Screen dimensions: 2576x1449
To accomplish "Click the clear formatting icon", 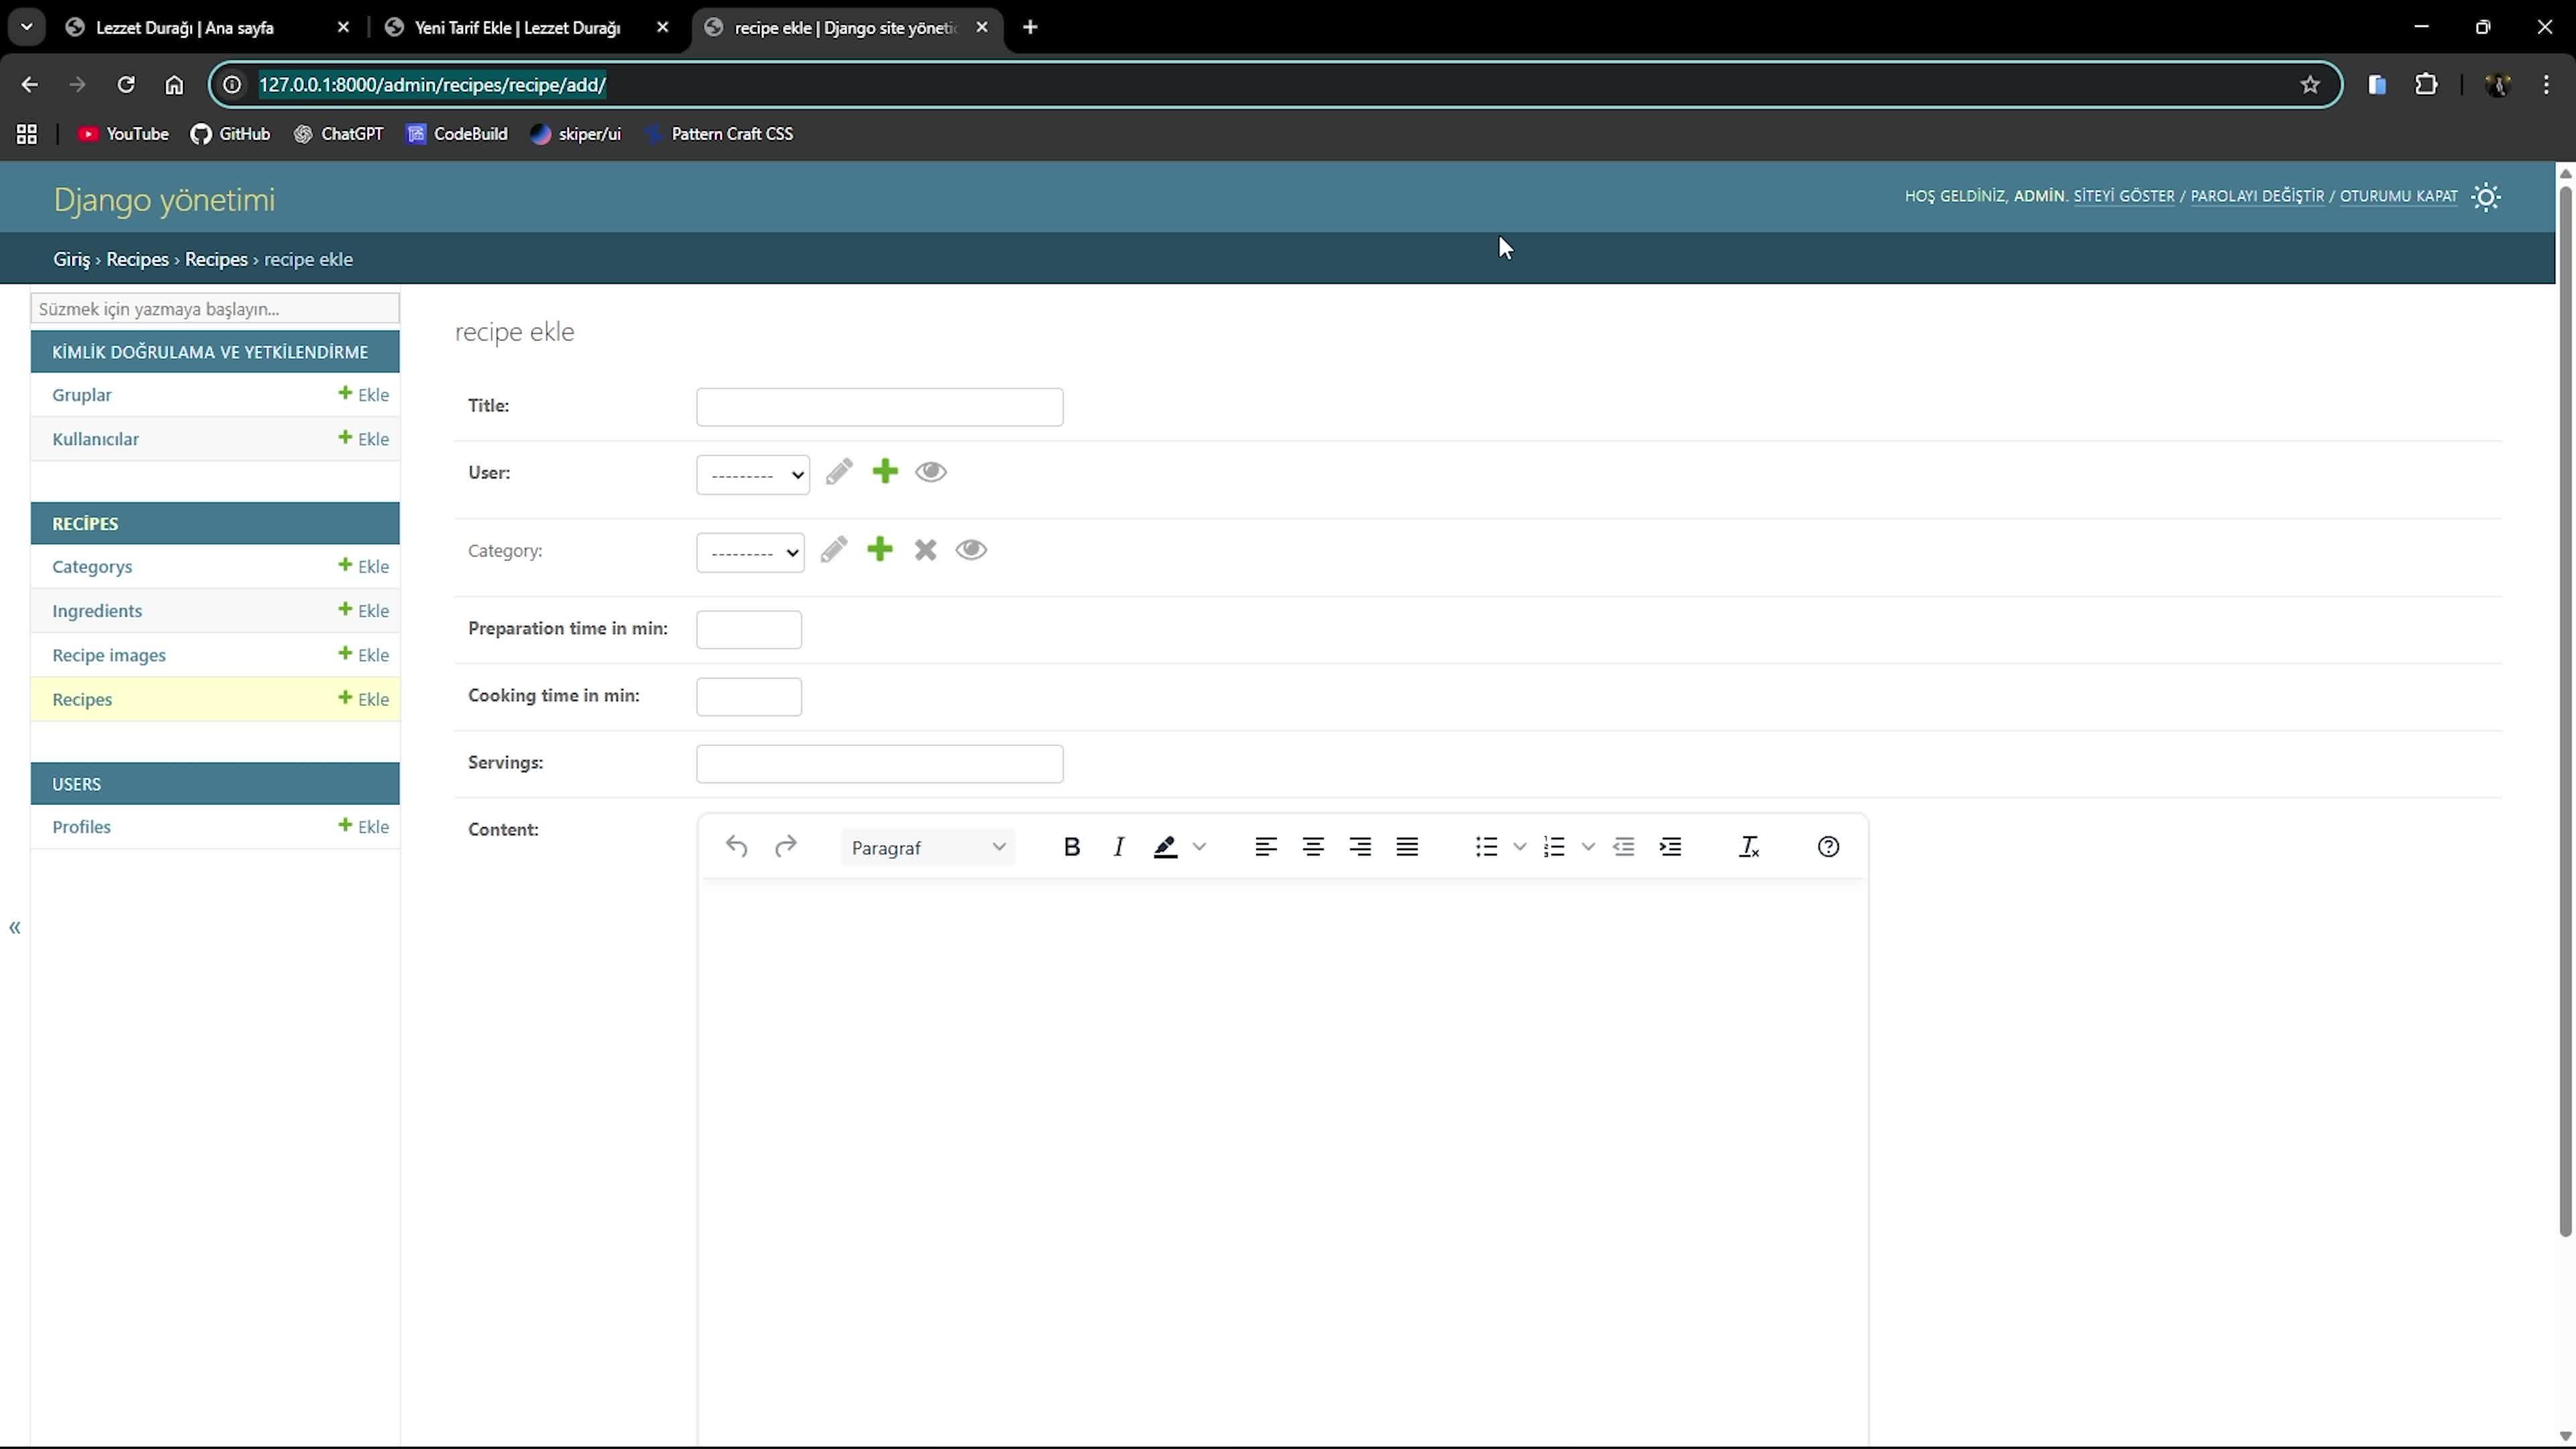I will tap(1749, 847).
